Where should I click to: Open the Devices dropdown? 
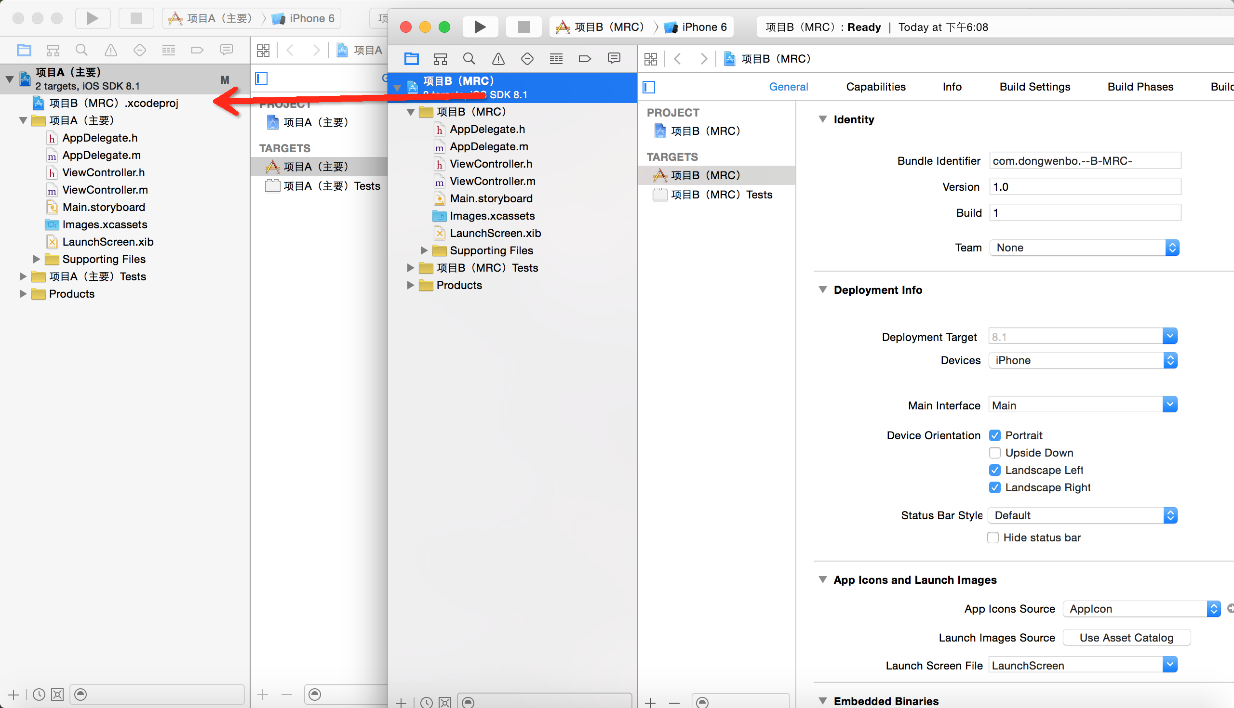coord(1083,360)
